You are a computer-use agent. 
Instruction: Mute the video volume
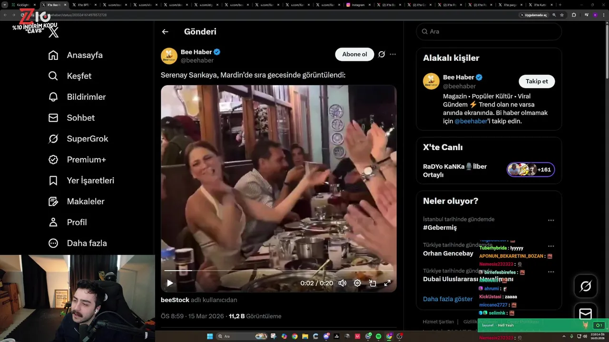(x=342, y=283)
